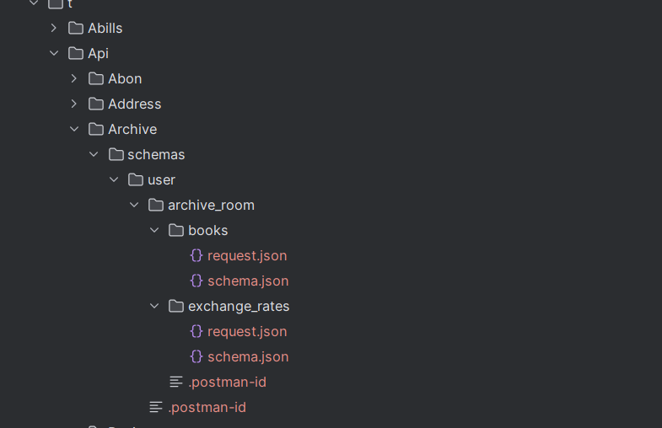Collapse the Archive folder
662x428 pixels.
click(x=74, y=129)
